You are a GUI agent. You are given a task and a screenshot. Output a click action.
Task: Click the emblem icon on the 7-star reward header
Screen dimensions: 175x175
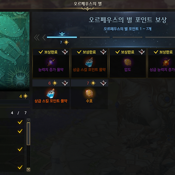tap(103, 83)
